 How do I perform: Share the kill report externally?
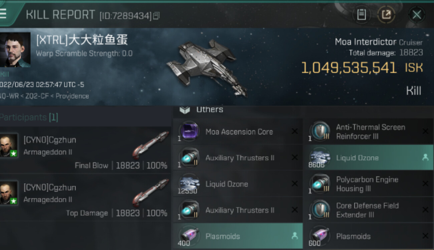click(386, 15)
